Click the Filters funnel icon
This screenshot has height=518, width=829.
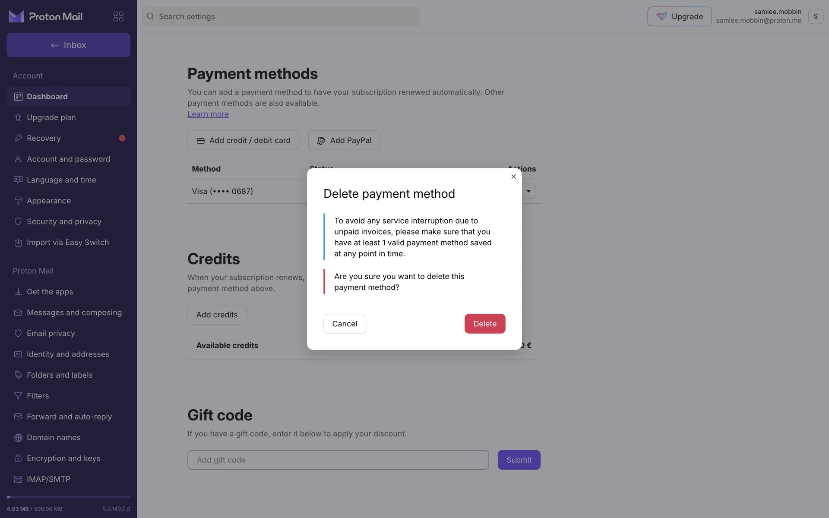pos(18,396)
